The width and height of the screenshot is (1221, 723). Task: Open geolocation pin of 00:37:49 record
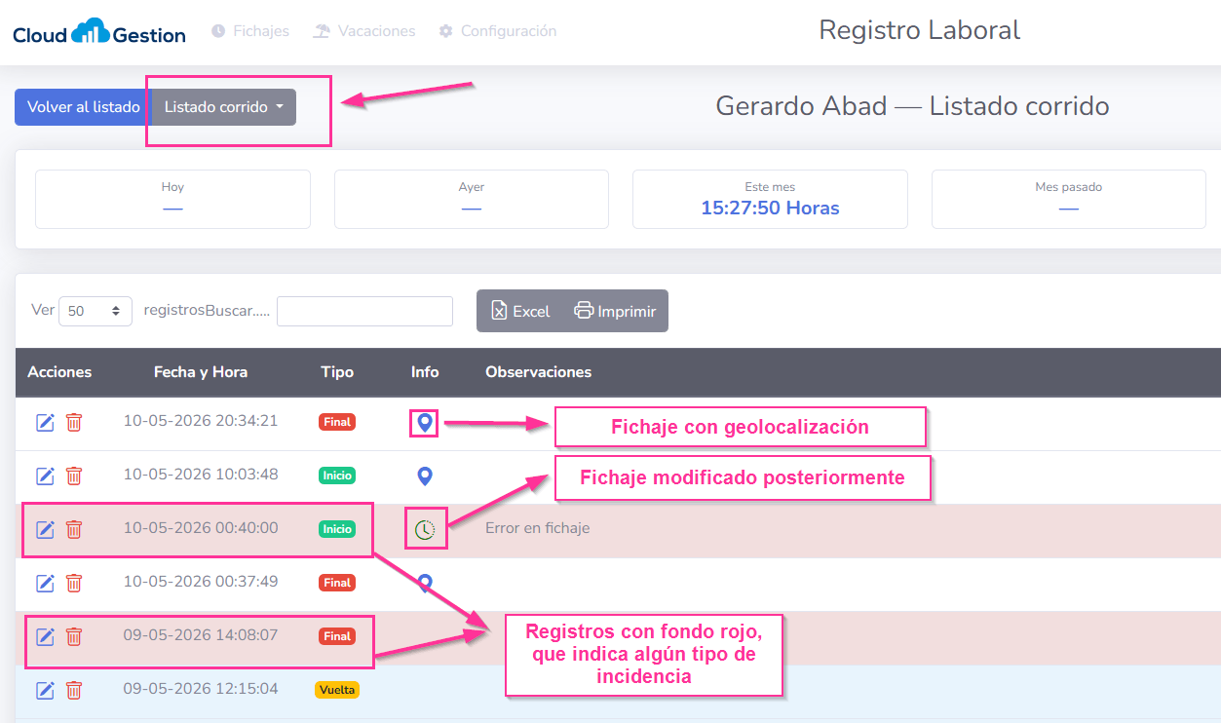coord(425,583)
